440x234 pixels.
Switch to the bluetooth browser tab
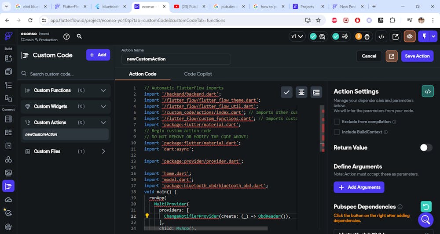pos(110,7)
